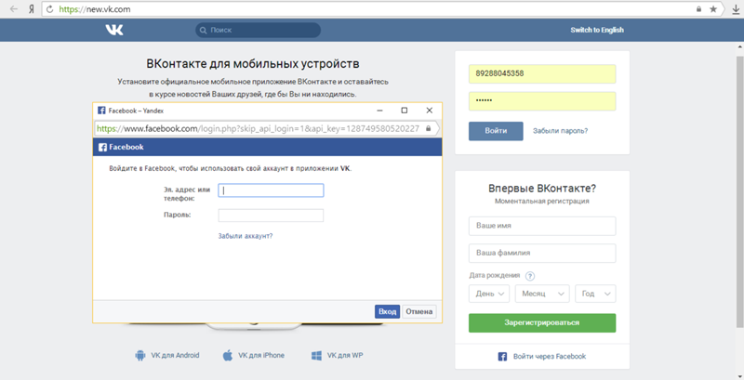Open Забыли аккаунт? link in popup
This screenshot has height=380, width=744.
(246, 236)
